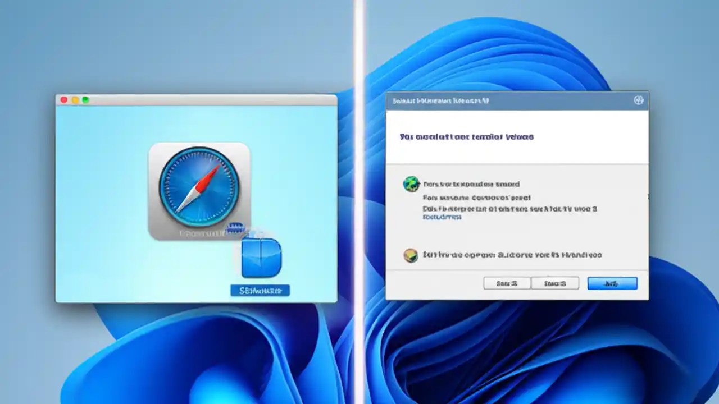Click the help icon in the wizard title bar
The height and width of the screenshot is (404, 719).
(x=638, y=101)
